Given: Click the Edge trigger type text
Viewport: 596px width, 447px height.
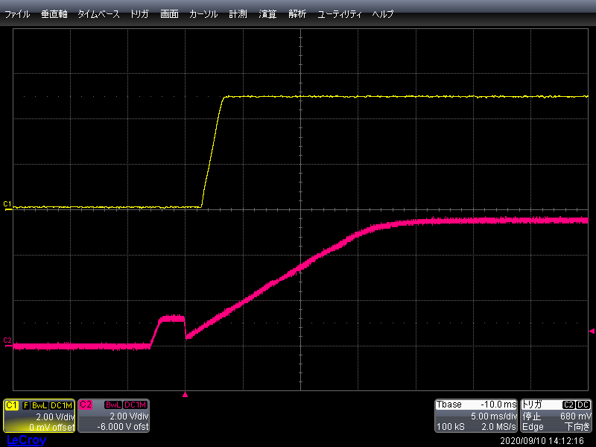Looking at the screenshot, I should click(x=533, y=427).
